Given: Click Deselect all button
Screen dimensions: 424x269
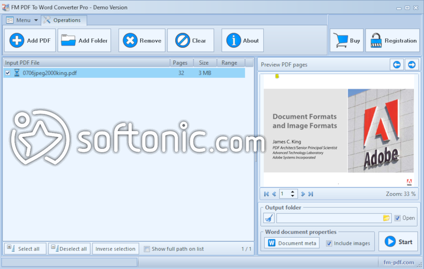Looking at the screenshot, I should coord(69,249).
